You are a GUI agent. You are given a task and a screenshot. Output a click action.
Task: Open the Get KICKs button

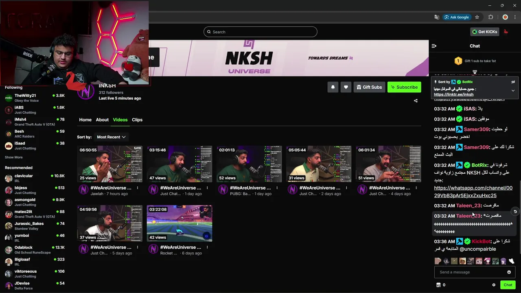point(484,32)
